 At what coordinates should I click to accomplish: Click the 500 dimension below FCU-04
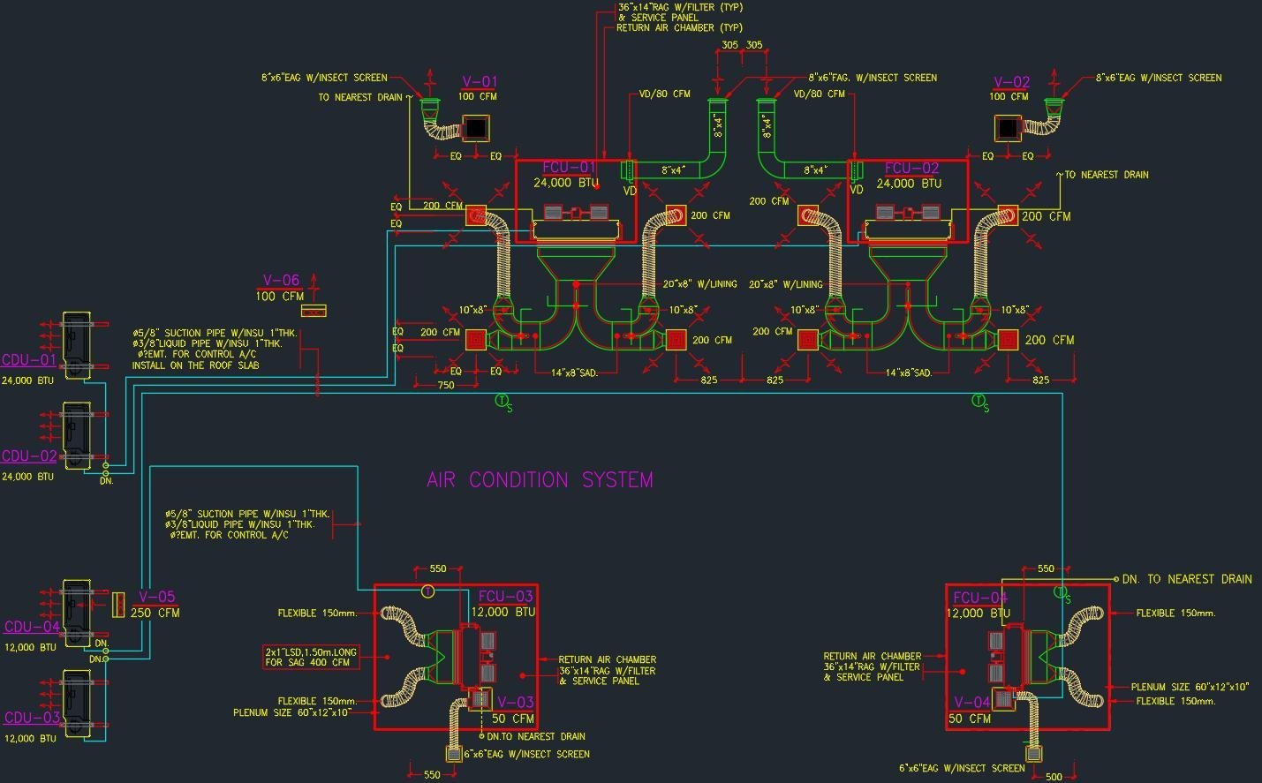1054,777
